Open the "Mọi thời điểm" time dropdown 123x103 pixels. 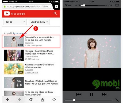pos(39,22)
